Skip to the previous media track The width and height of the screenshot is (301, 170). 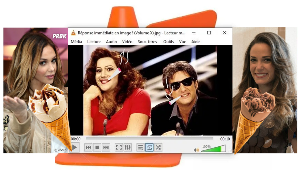coord(88,147)
